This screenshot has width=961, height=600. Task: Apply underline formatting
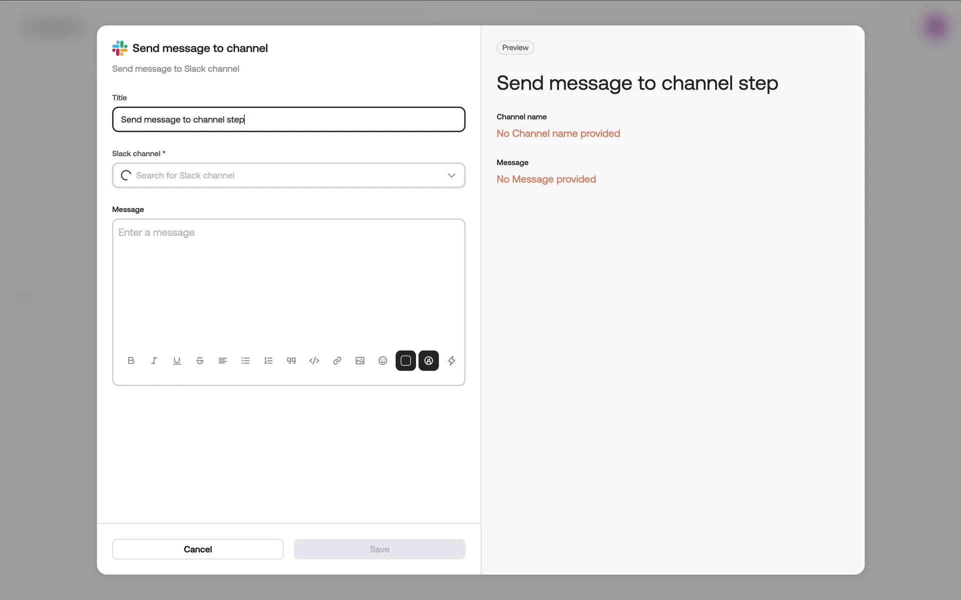click(177, 360)
